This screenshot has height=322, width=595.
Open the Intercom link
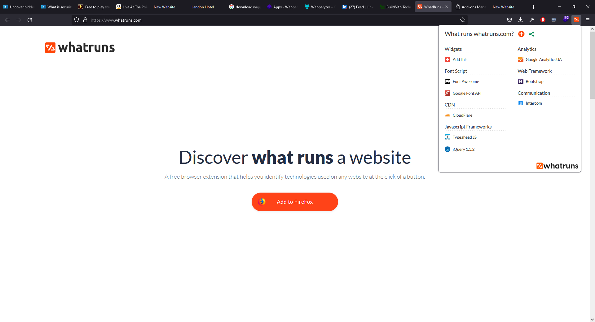[x=534, y=103]
